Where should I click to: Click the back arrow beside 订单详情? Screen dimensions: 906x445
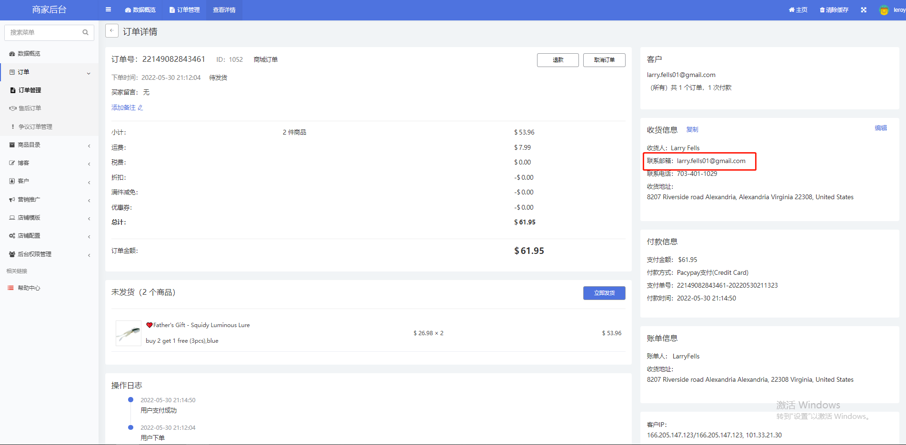coord(111,31)
